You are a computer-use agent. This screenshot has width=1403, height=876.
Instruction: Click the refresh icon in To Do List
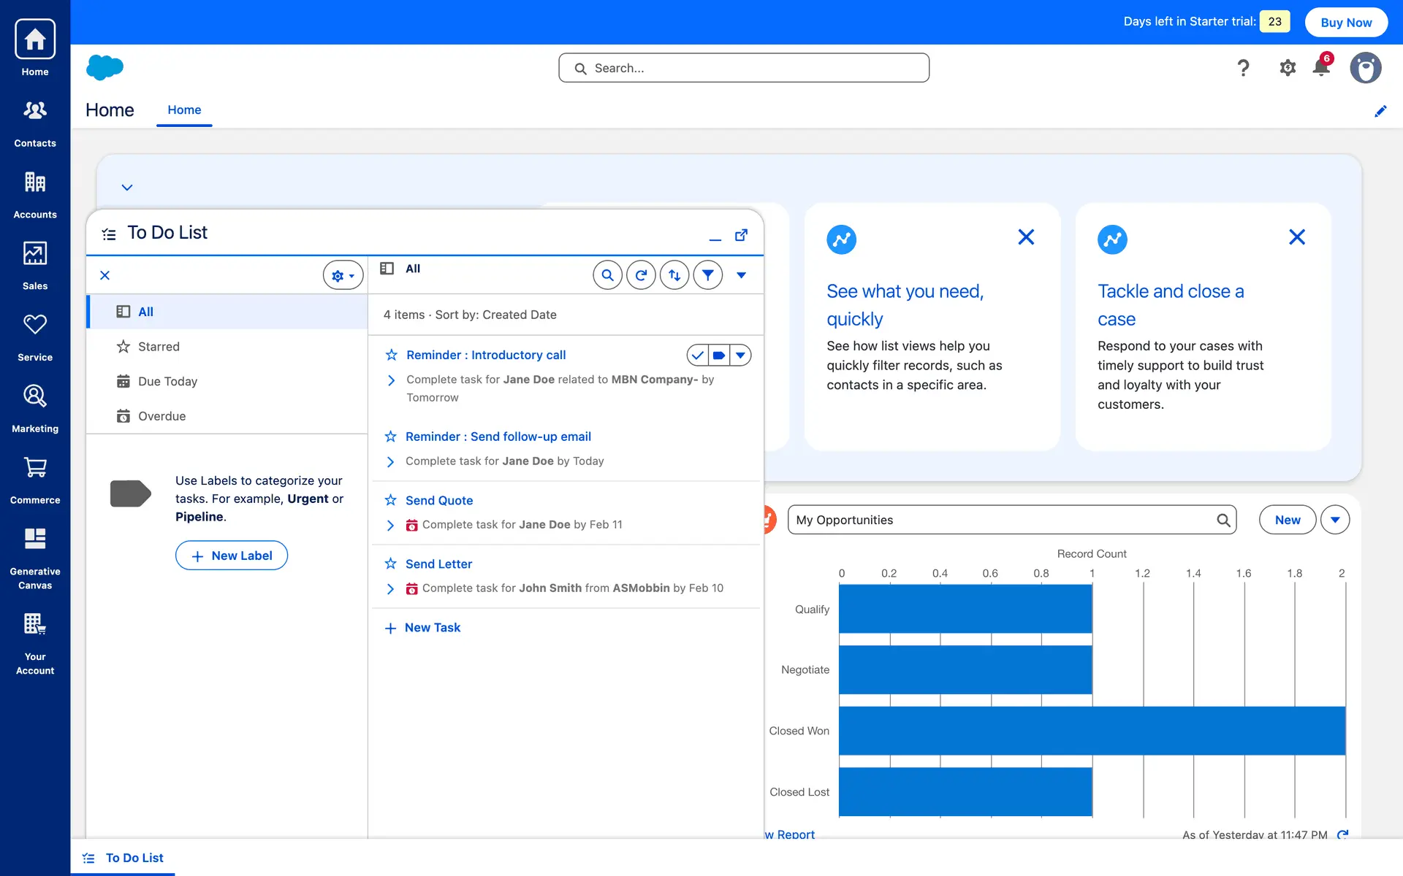[x=641, y=275]
